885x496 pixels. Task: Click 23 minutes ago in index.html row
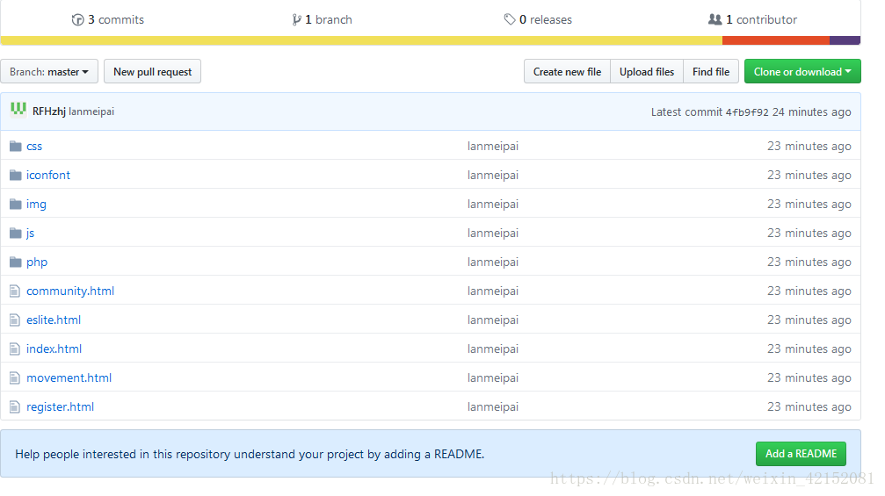[x=809, y=349]
